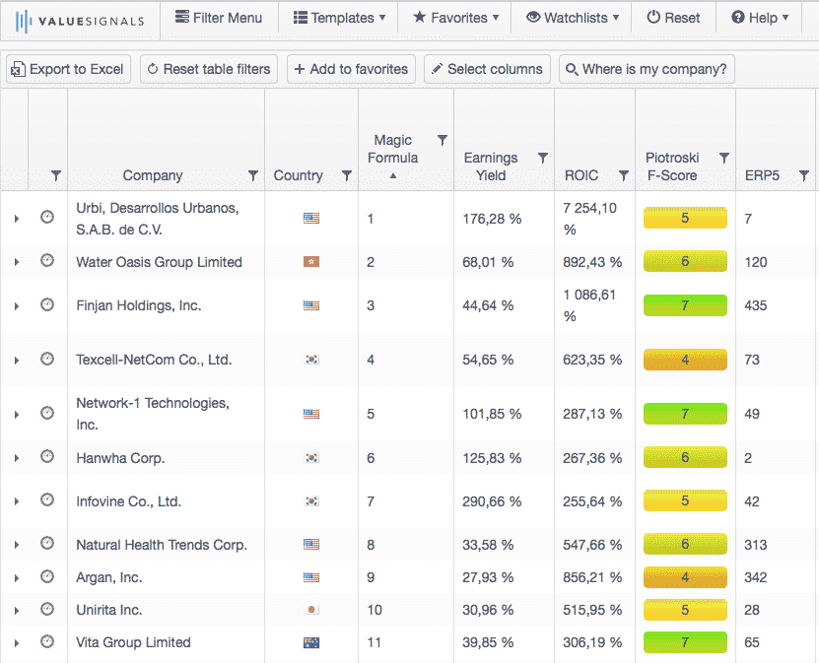Screen dimensions: 819x663
Task: Expand the Hanwha Corp. row
Action: 16,458
